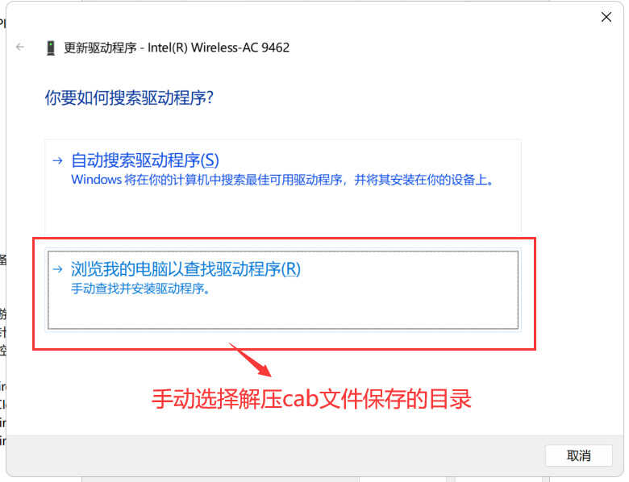Click the (R) shortcut letter in browse option
The width and height of the screenshot is (629, 482).
[x=291, y=268]
